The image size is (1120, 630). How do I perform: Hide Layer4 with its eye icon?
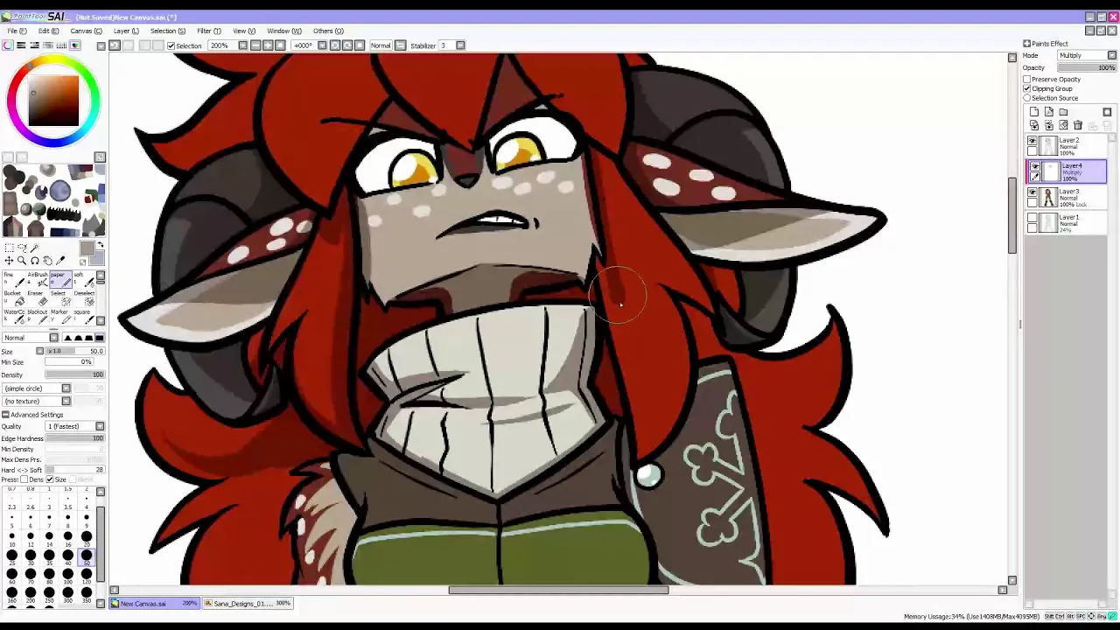(1034, 167)
